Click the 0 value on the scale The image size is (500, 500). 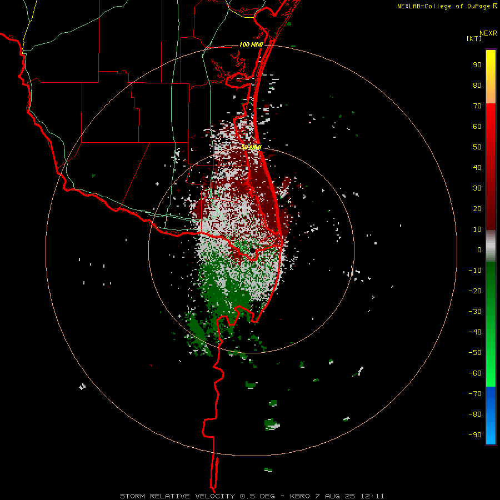pyautogui.click(x=479, y=249)
